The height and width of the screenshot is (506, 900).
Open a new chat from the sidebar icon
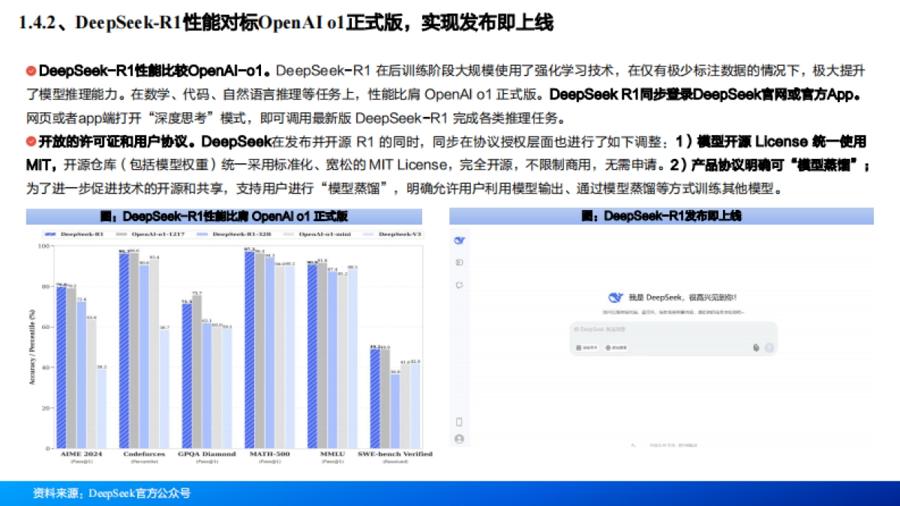459,262
